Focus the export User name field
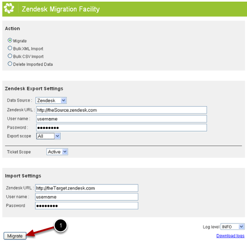 click(122, 119)
